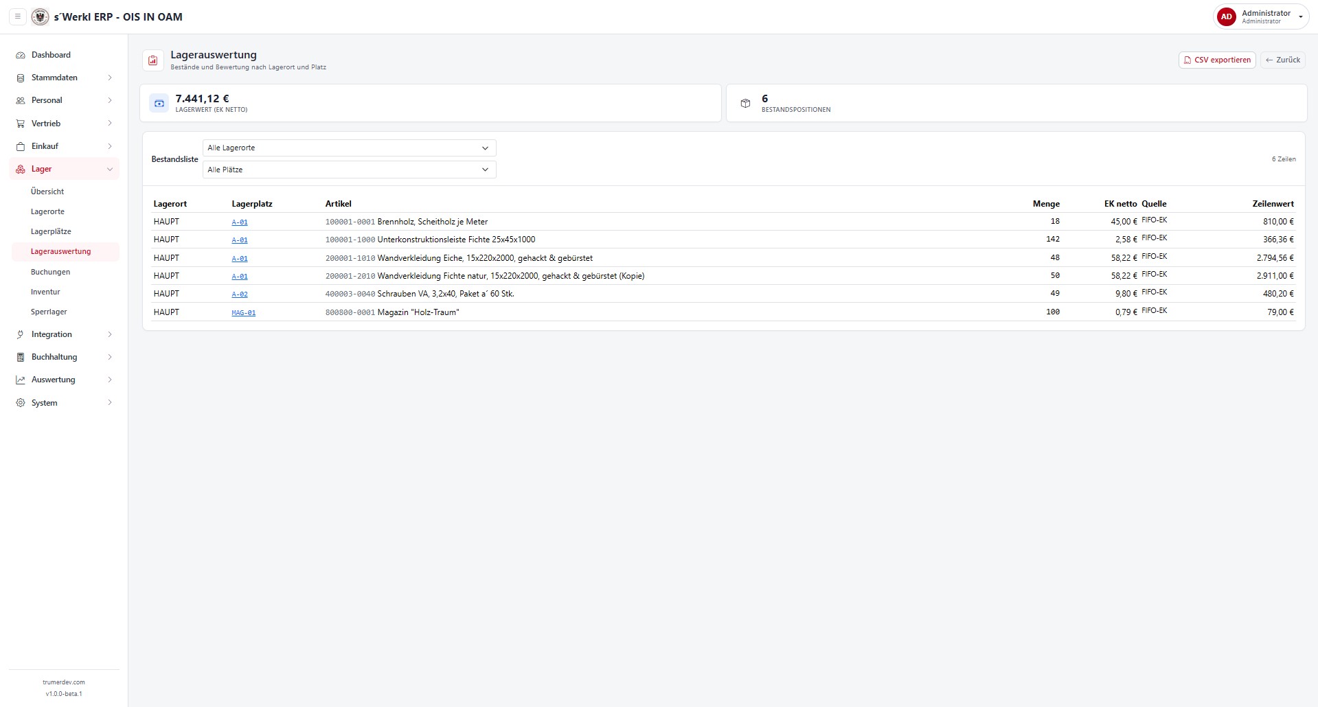The width and height of the screenshot is (1318, 707).
Task: Click the Lagerwert money icon
Action: click(x=159, y=104)
